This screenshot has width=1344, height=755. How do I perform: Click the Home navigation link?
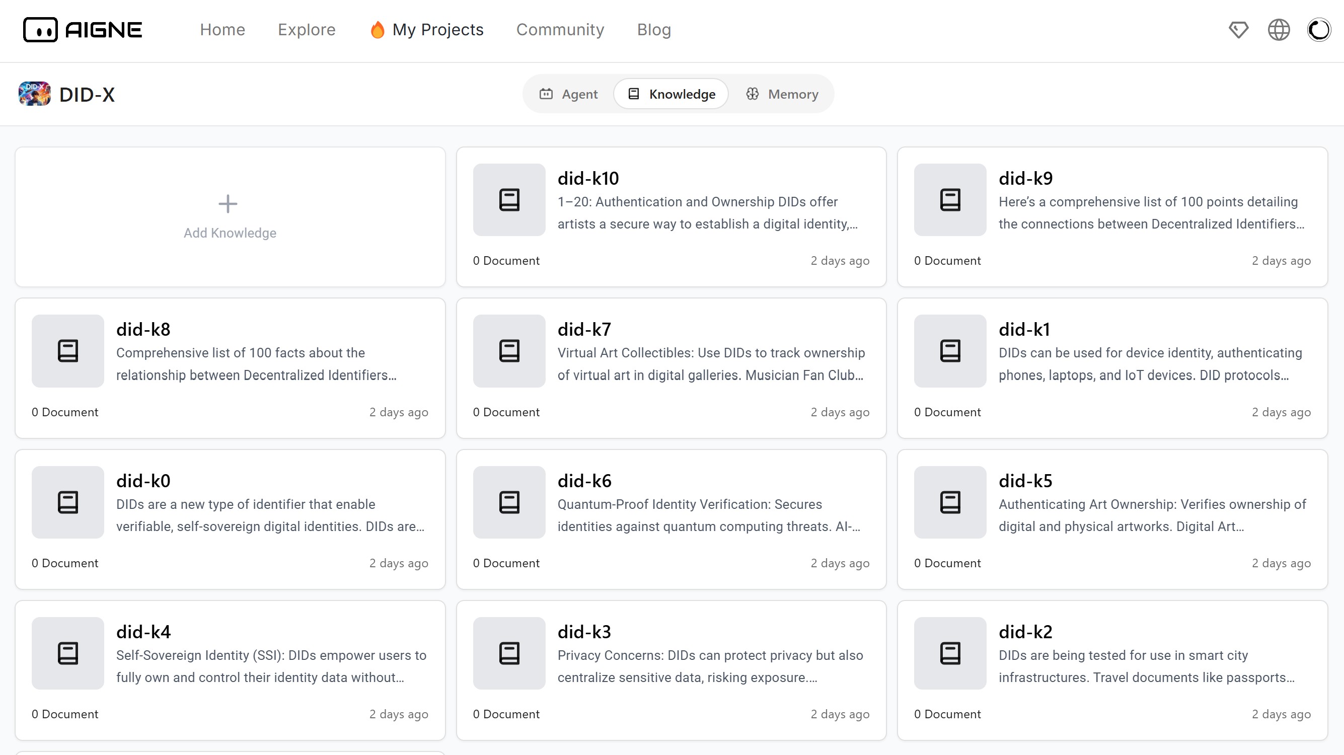(x=222, y=30)
